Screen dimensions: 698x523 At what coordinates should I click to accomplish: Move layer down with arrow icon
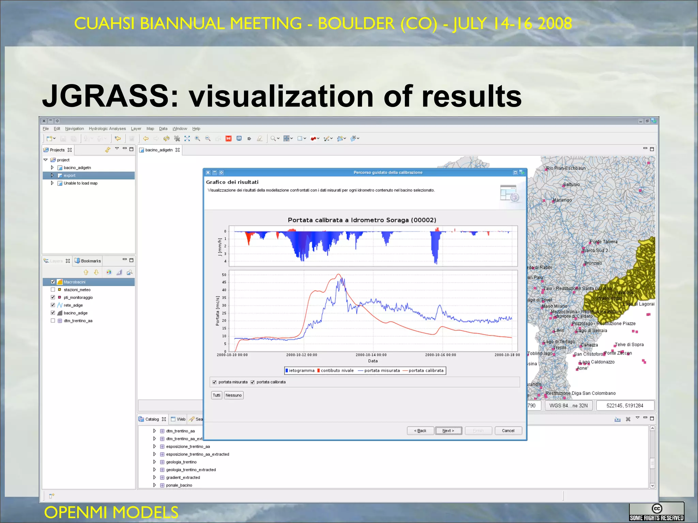click(96, 272)
